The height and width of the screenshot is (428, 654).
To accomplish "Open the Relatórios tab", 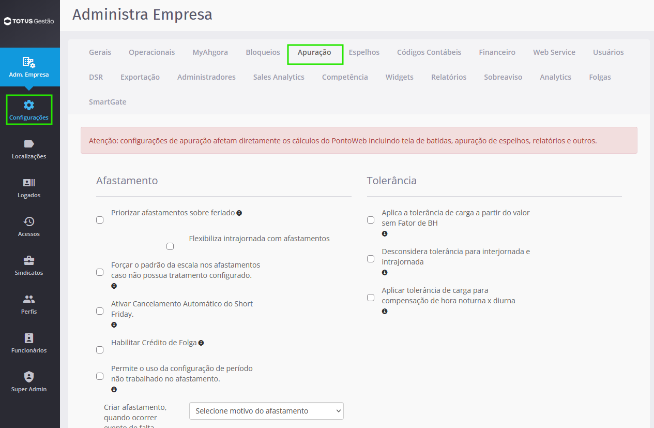I will 449,77.
